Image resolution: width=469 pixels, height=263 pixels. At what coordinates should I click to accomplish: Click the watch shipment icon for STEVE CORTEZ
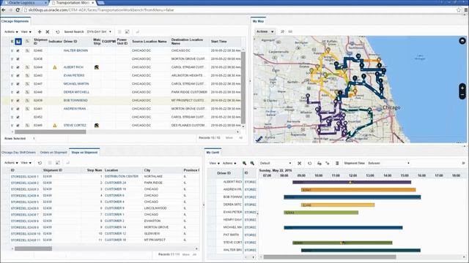point(96,126)
